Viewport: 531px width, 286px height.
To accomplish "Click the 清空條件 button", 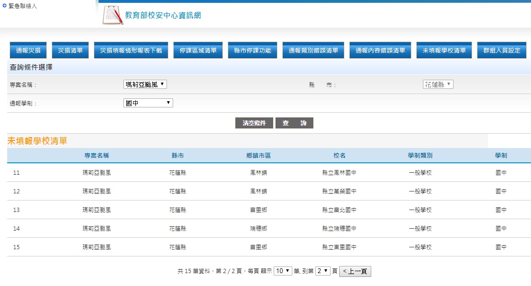I will pyautogui.click(x=254, y=123).
